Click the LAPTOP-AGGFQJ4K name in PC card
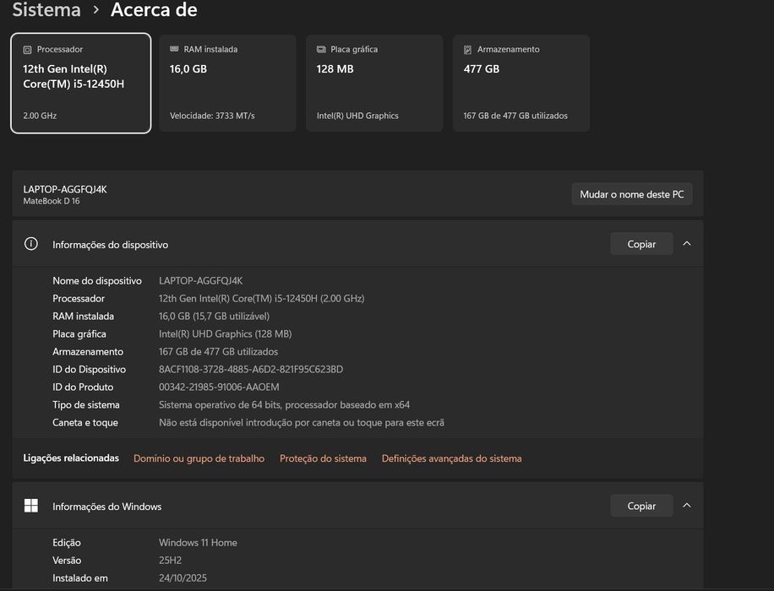Image resolution: width=774 pixels, height=591 pixels. [x=65, y=189]
